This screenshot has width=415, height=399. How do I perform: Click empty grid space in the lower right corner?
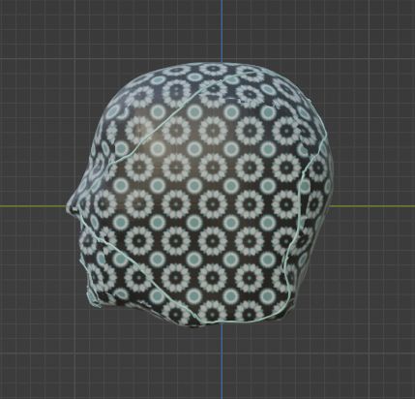(371, 361)
